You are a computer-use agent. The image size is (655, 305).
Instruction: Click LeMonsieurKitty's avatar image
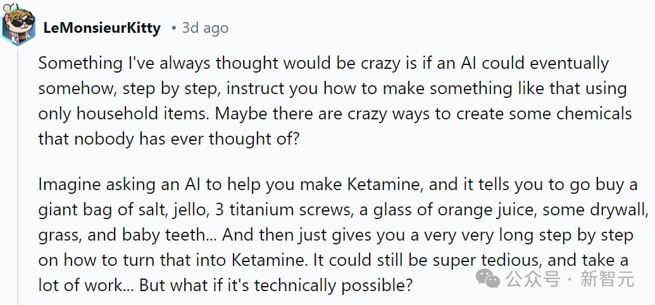coord(18,24)
